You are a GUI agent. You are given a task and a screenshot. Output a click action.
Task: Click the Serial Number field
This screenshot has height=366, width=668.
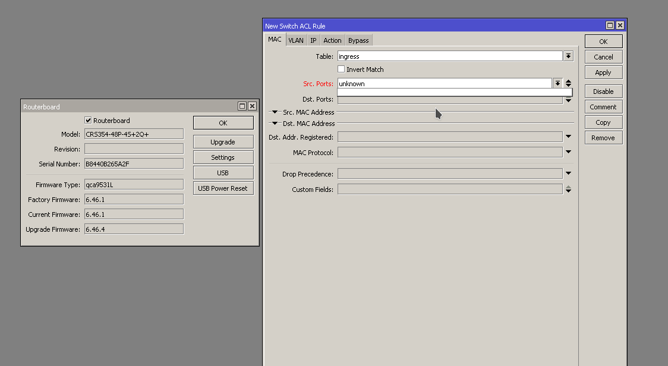point(134,163)
